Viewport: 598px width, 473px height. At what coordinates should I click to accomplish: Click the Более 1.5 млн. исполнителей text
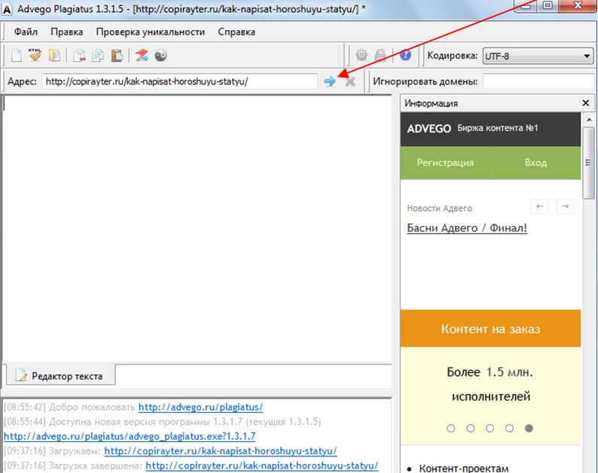coord(490,384)
